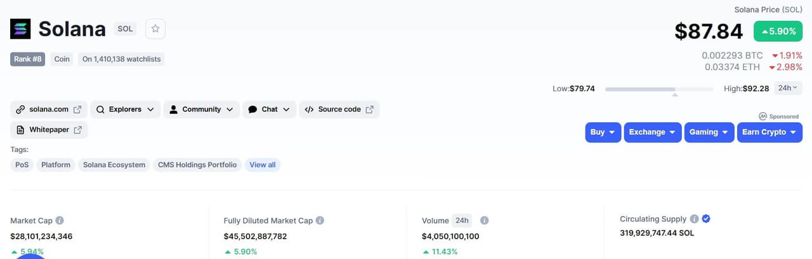
Task: Expand the Buy dropdown button
Action: click(603, 132)
